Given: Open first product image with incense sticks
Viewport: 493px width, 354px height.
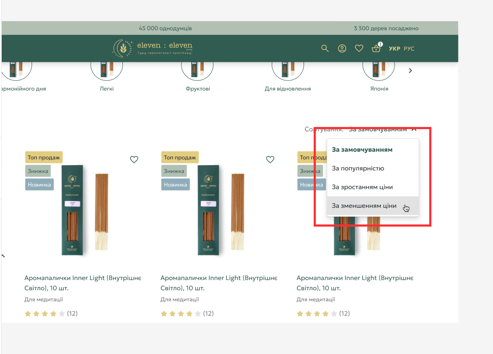Looking at the screenshot, I should coord(85,210).
